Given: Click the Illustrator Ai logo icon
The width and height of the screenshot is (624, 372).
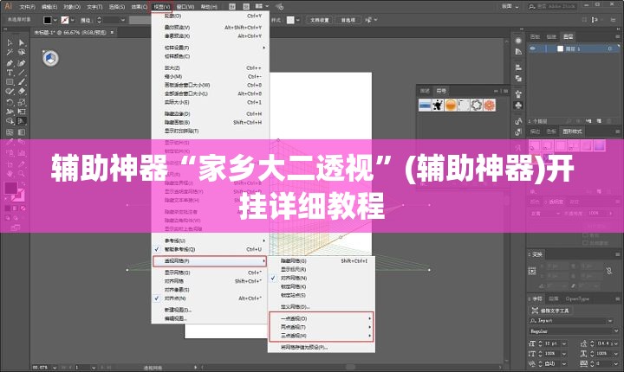Looking at the screenshot, I should 8,6.
